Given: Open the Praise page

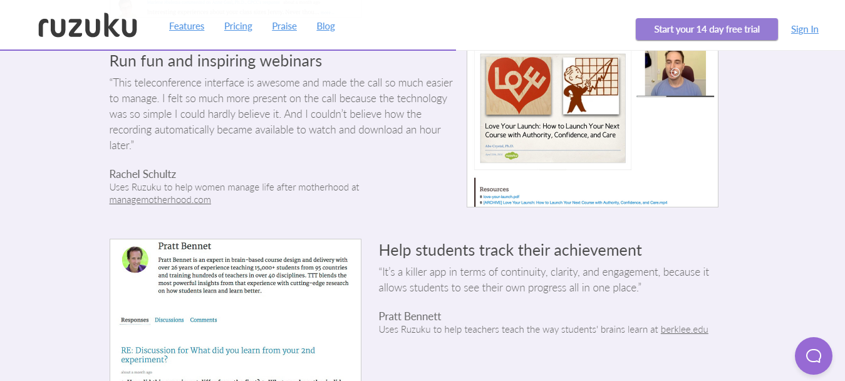Looking at the screenshot, I should coord(284,26).
